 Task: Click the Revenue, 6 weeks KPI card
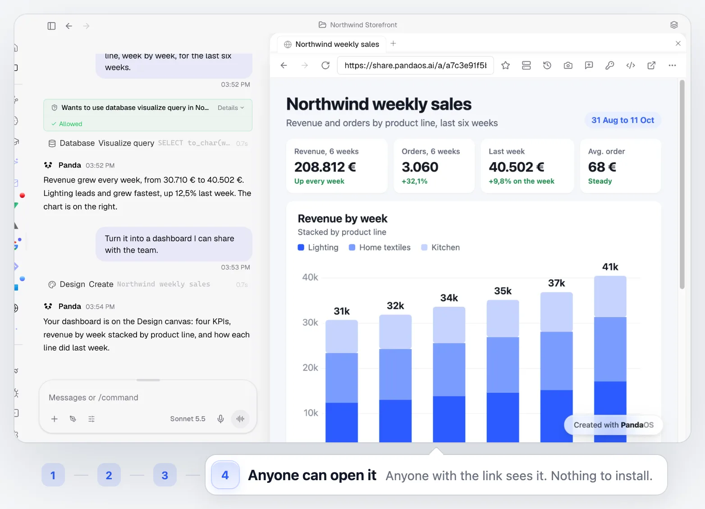coord(337,166)
